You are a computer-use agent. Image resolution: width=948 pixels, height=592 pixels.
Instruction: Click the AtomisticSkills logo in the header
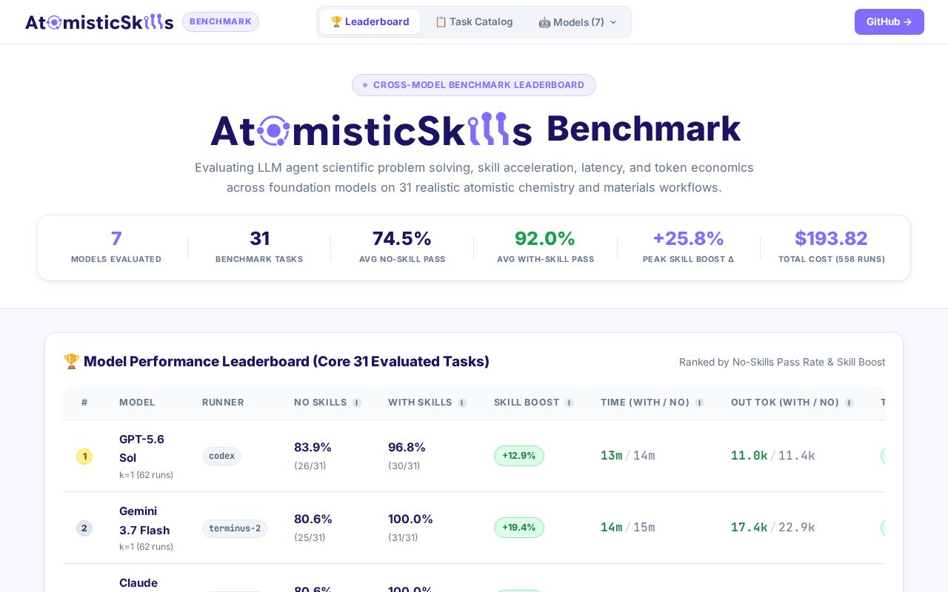99,21
